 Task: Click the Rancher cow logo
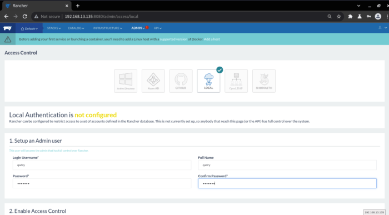click(8, 28)
